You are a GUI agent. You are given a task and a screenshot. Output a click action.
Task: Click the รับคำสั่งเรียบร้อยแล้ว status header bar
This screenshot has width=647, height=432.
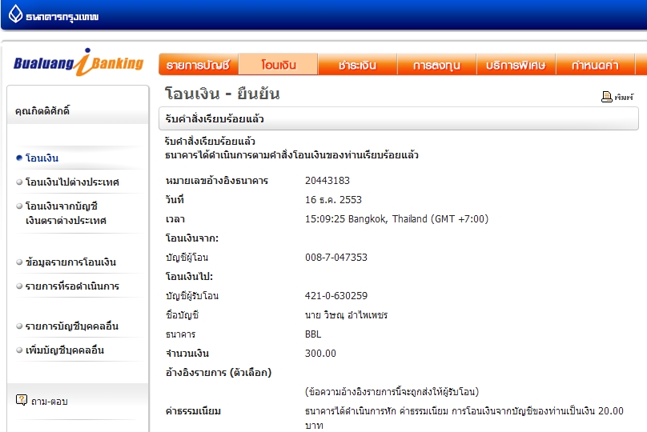pos(398,119)
